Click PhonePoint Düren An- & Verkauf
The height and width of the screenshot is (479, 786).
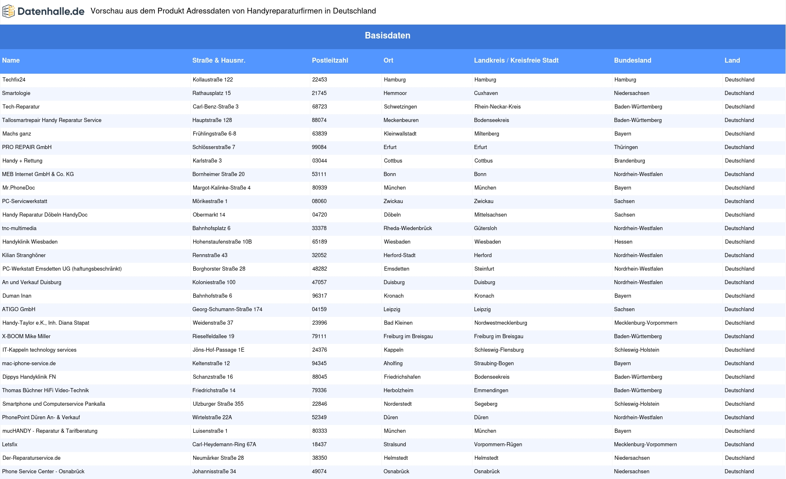pyautogui.click(x=41, y=418)
